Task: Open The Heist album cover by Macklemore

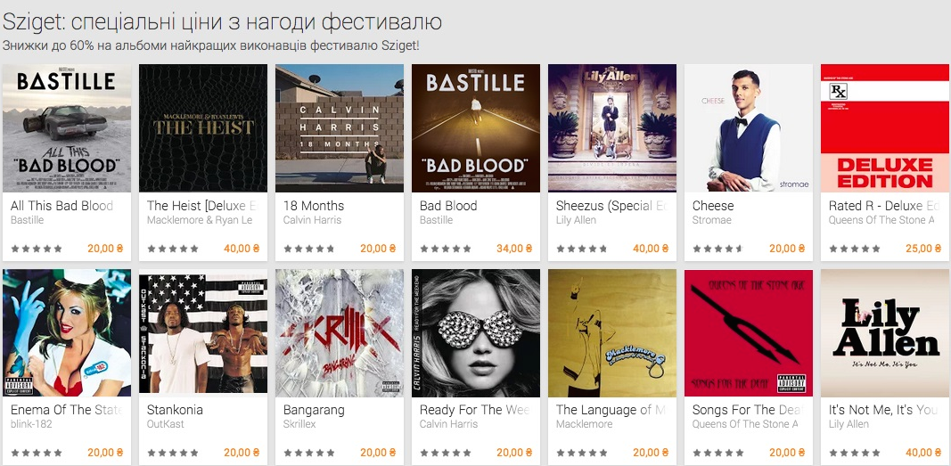Action: pyautogui.click(x=203, y=128)
